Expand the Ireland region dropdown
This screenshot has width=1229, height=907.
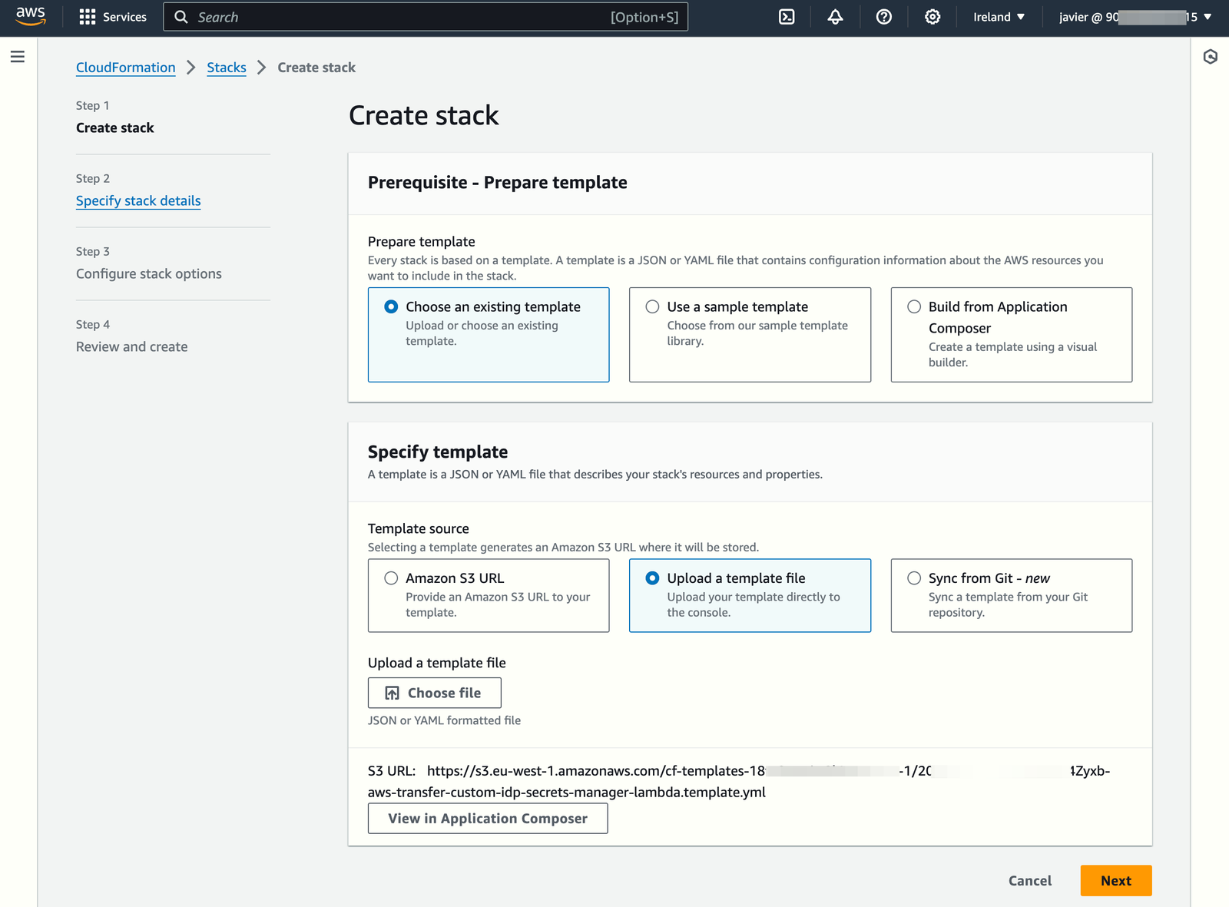pyautogui.click(x=999, y=17)
